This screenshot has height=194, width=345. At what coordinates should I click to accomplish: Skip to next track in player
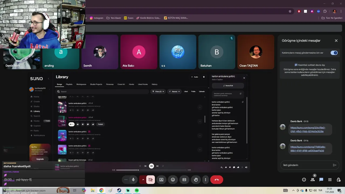point(157,166)
